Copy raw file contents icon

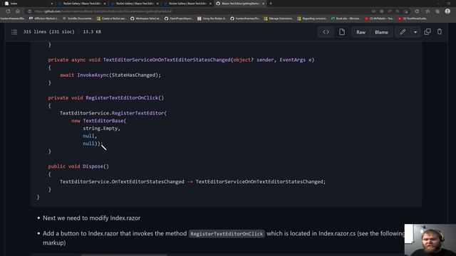click(x=427, y=31)
